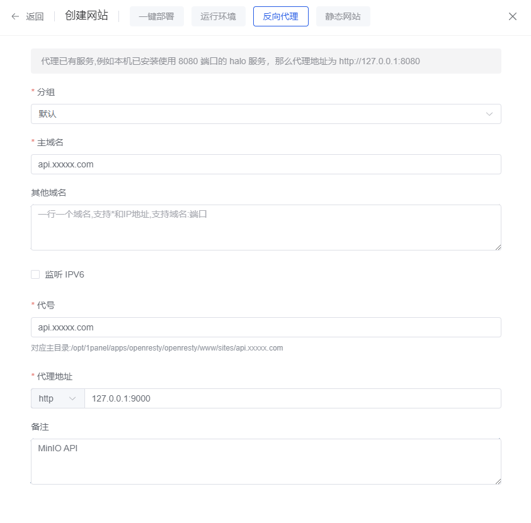
Task: Click the 主域名 field label
Action: point(50,142)
